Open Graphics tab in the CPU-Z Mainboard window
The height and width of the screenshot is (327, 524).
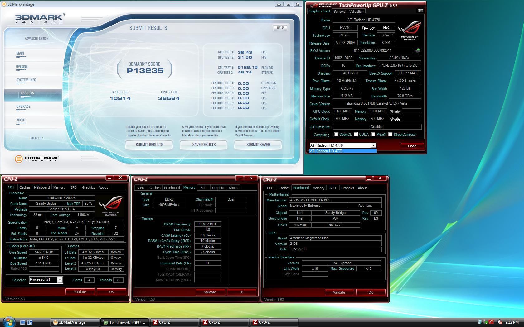tap(347, 188)
